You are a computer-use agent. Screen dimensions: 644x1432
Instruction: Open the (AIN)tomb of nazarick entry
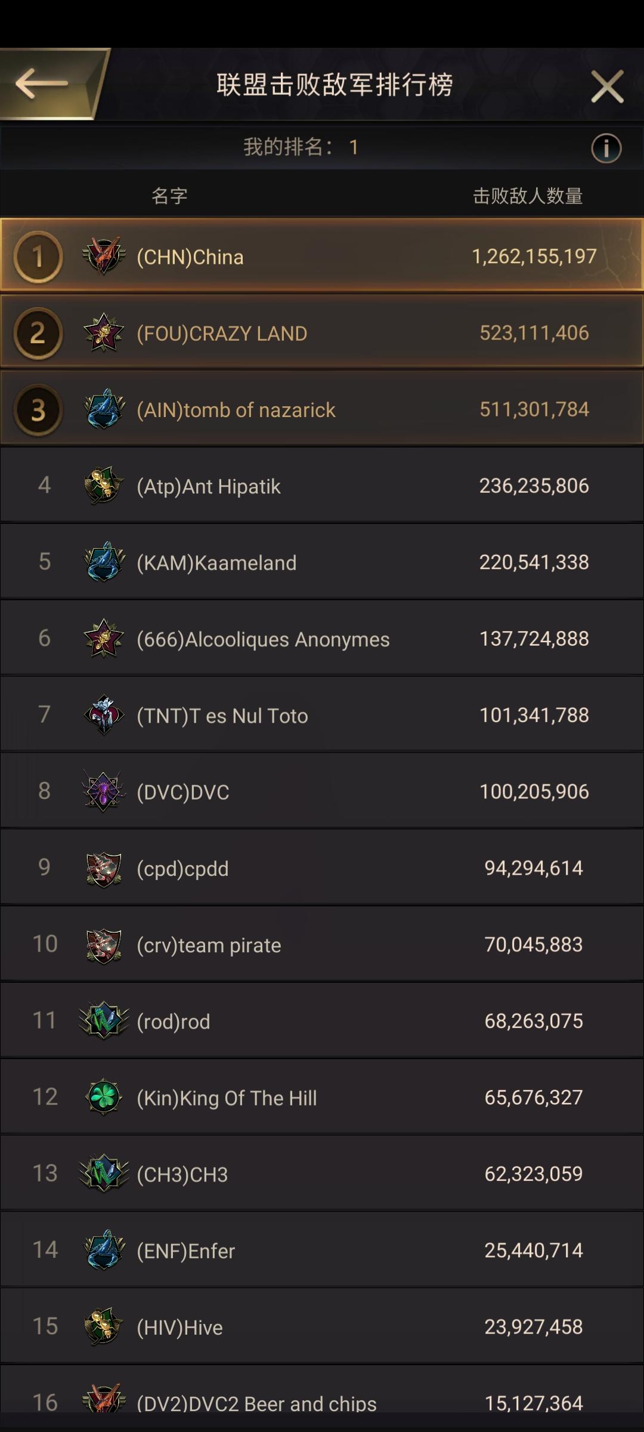click(x=322, y=409)
